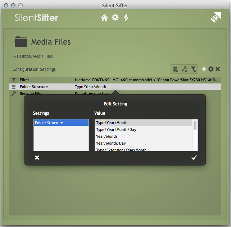Go to the Home icon in header
Viewport: 231px width, 227px height.
pyautogui.click(x=104, y=18)
